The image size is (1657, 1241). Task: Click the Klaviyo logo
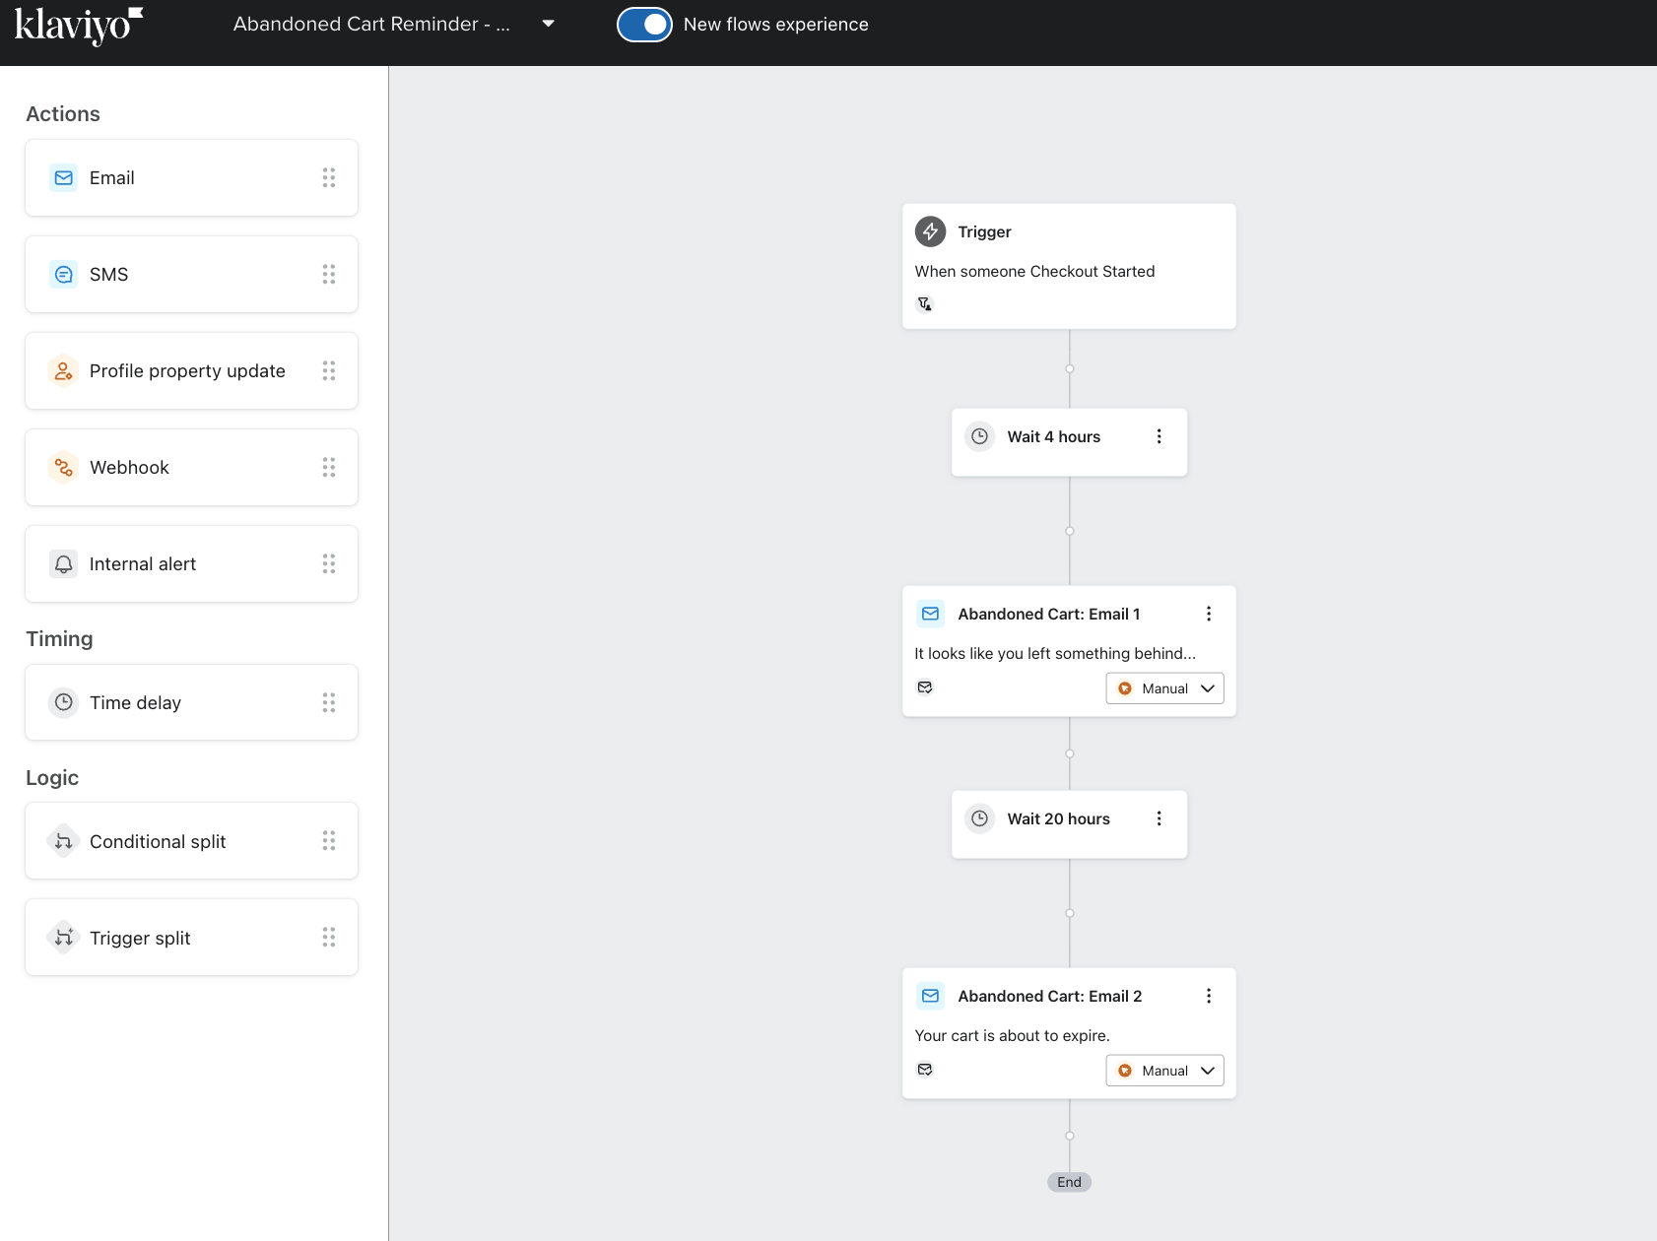(x=78, y=26)
